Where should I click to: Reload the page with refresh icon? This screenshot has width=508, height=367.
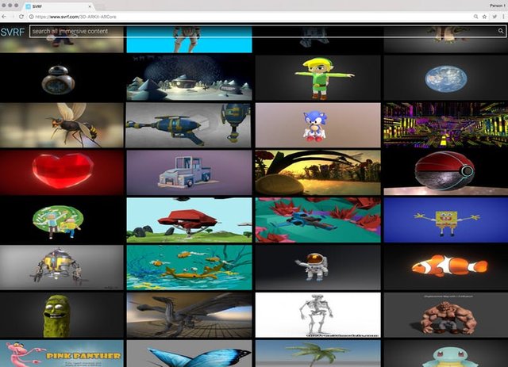pos(21,17)
